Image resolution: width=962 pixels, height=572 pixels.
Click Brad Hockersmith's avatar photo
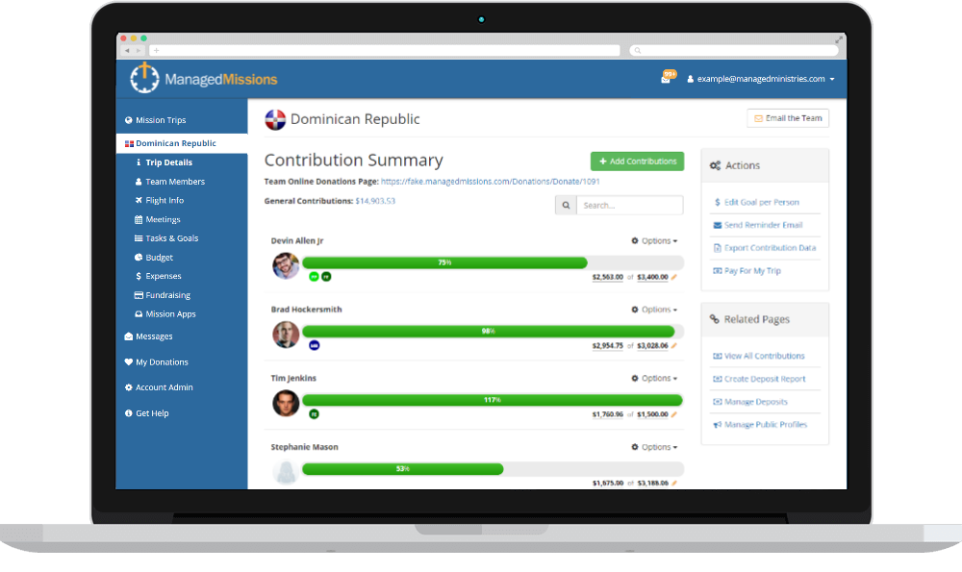[286, 335]
